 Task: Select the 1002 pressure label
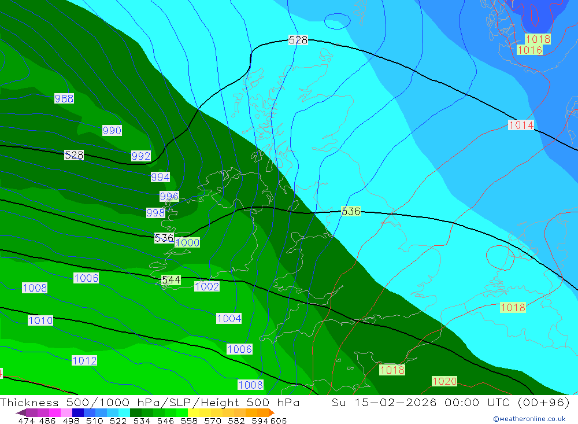207,286
